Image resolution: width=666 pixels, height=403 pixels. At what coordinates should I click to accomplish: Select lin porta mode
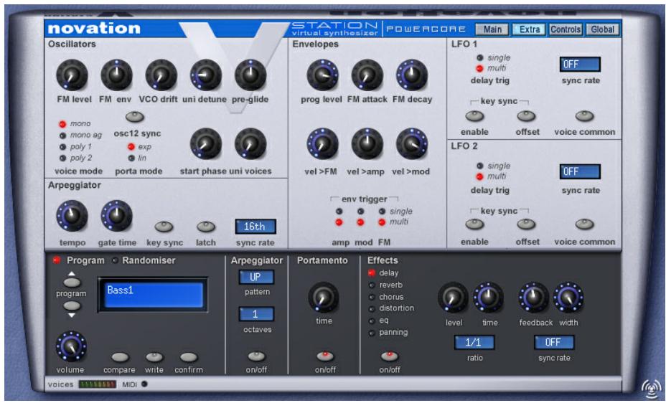(x=131, y=158)
